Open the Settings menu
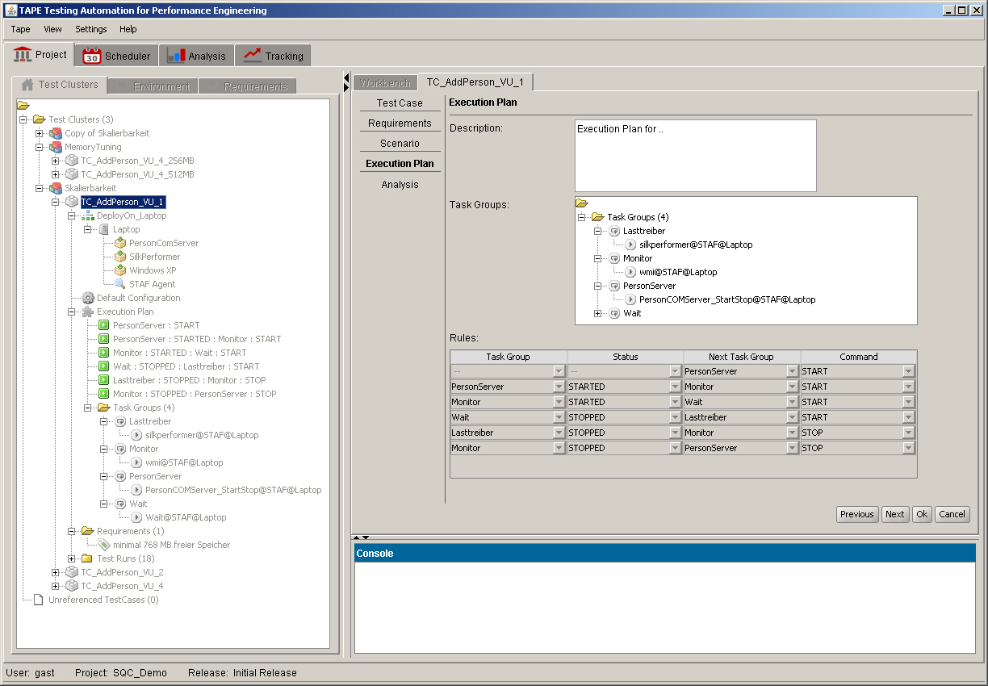Image resolution: width=988 pixels, height=686 pixels. point(90,29)
